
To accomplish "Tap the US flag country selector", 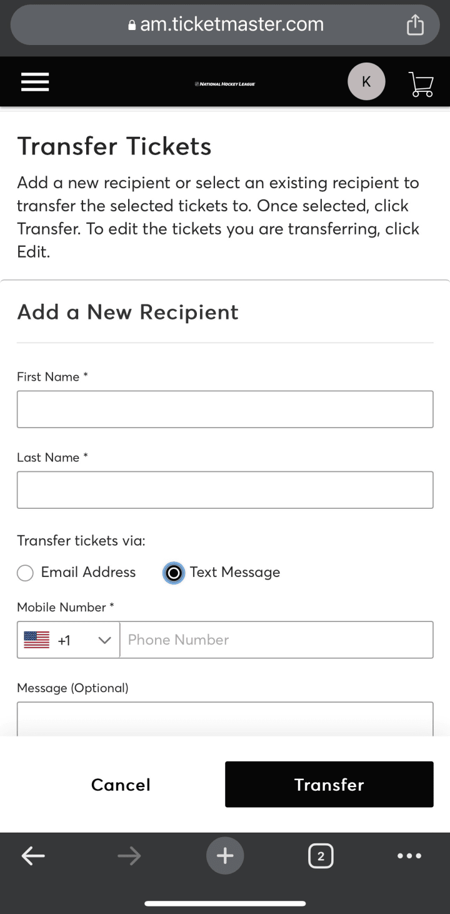I will coord(37,640).
